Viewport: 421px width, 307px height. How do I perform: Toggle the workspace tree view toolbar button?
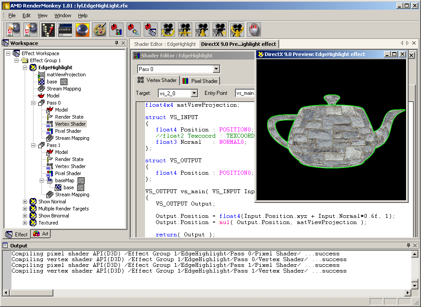coord(48,29)
